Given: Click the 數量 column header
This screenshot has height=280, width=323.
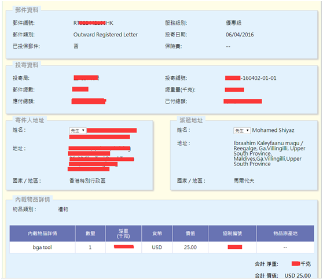Looking at the screenshot, I should pos(90,233).
